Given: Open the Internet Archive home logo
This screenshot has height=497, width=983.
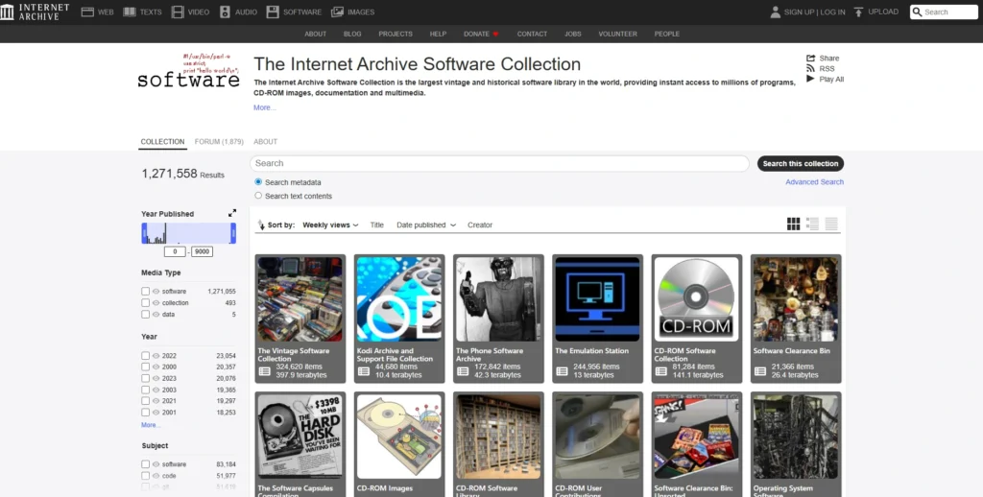Looking at the screenshot, I should 36,12.
